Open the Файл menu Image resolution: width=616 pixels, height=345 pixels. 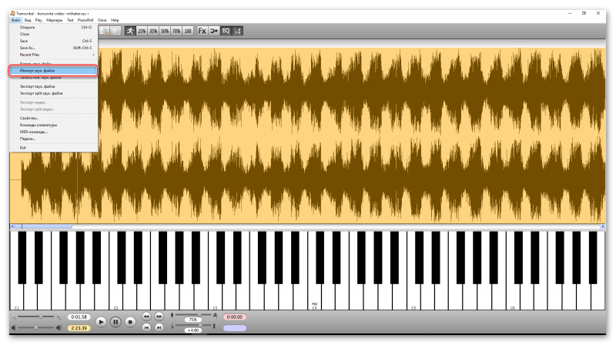[x=15, y=20]
